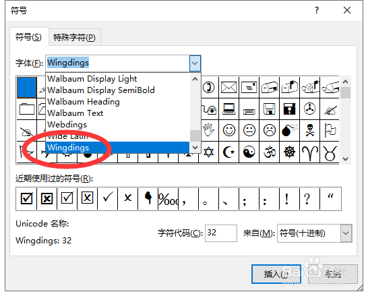Screen dimensions: 368x296
Task: Select the skull and crossbones symbol
Action: tap(309, 130)
